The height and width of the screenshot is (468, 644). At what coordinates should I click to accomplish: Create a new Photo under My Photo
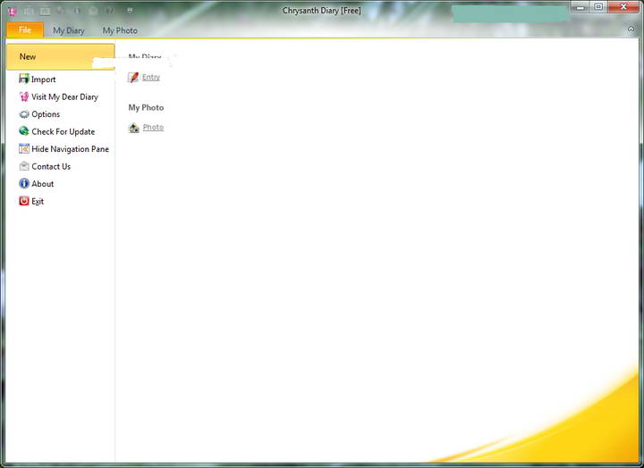[x=146, y=128]
